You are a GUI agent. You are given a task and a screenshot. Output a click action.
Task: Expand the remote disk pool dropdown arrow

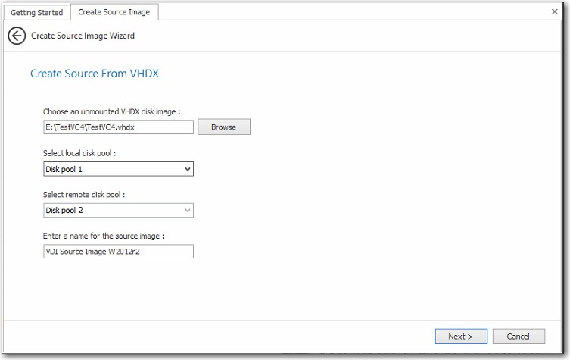pos(188,210)
